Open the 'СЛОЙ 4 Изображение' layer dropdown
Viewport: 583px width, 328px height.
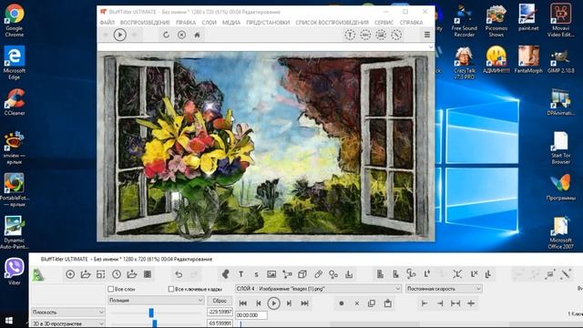point(318,289)
